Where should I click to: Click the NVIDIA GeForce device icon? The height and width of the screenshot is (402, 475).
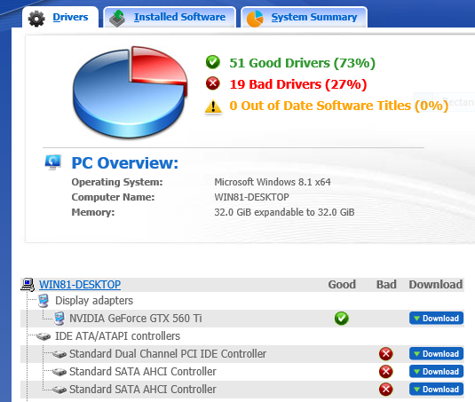pyautogui.click(x=59, y=319)
